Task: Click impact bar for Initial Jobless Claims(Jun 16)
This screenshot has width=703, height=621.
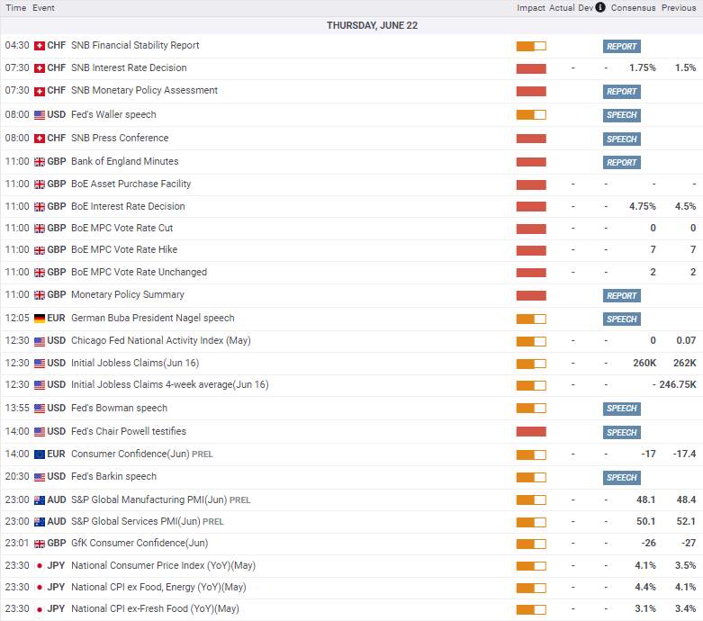Action: point(531,364)
